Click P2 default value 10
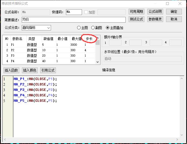 pyautogui.click(x=44, y=50)
